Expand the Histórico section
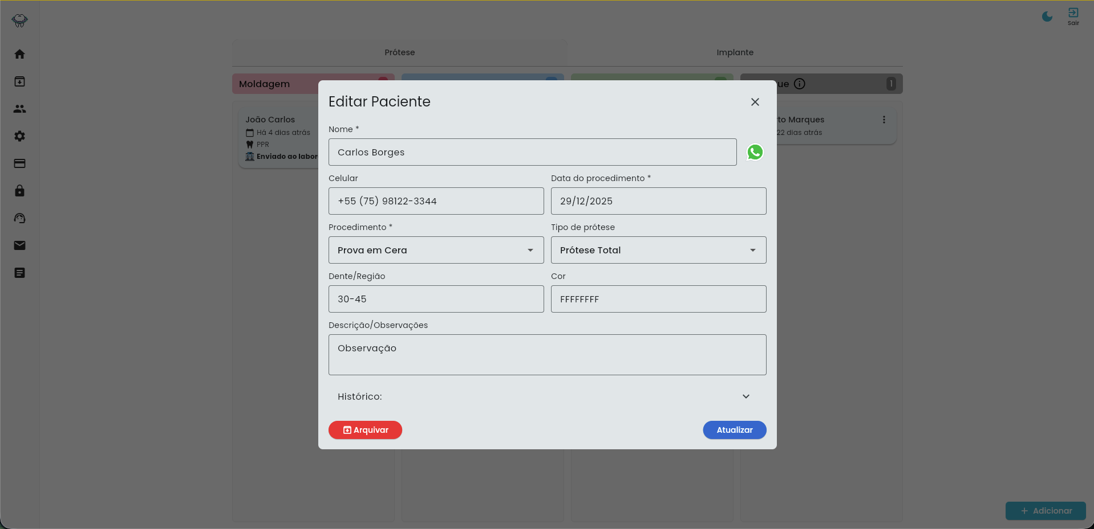1094x529 pixels. tap(548, 396)
